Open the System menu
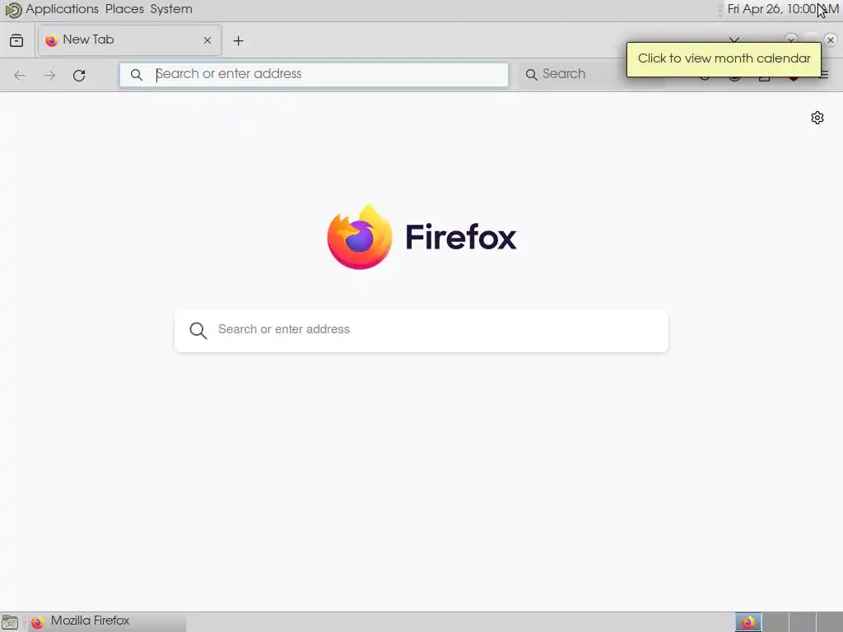The height and width of the screenshot is (632, 843). [x=171, y=9]
